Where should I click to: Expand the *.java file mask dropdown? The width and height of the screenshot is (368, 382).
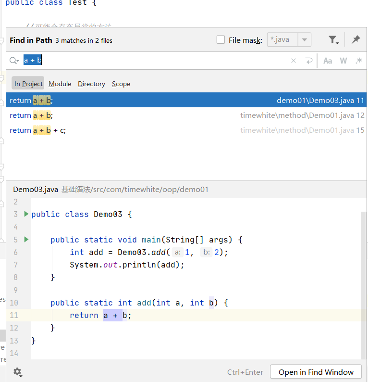(x=304, y=40)
